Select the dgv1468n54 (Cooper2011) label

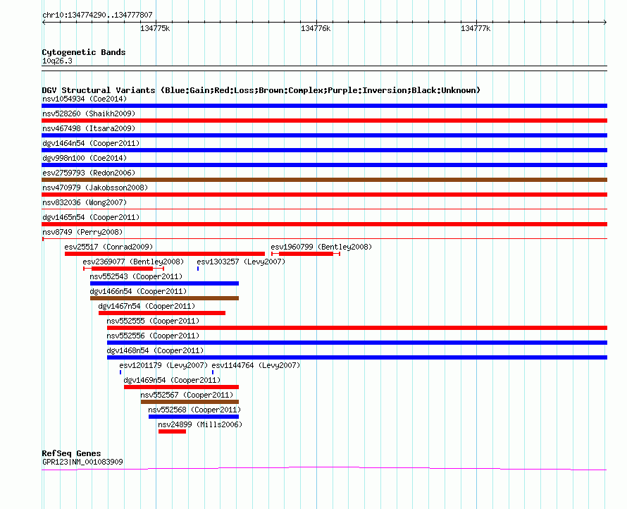pos(155,350)
